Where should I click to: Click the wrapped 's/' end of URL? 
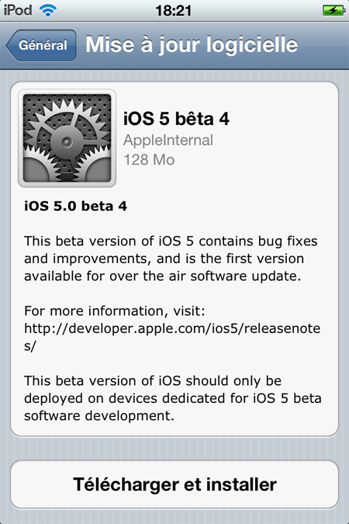coord(30,346)
